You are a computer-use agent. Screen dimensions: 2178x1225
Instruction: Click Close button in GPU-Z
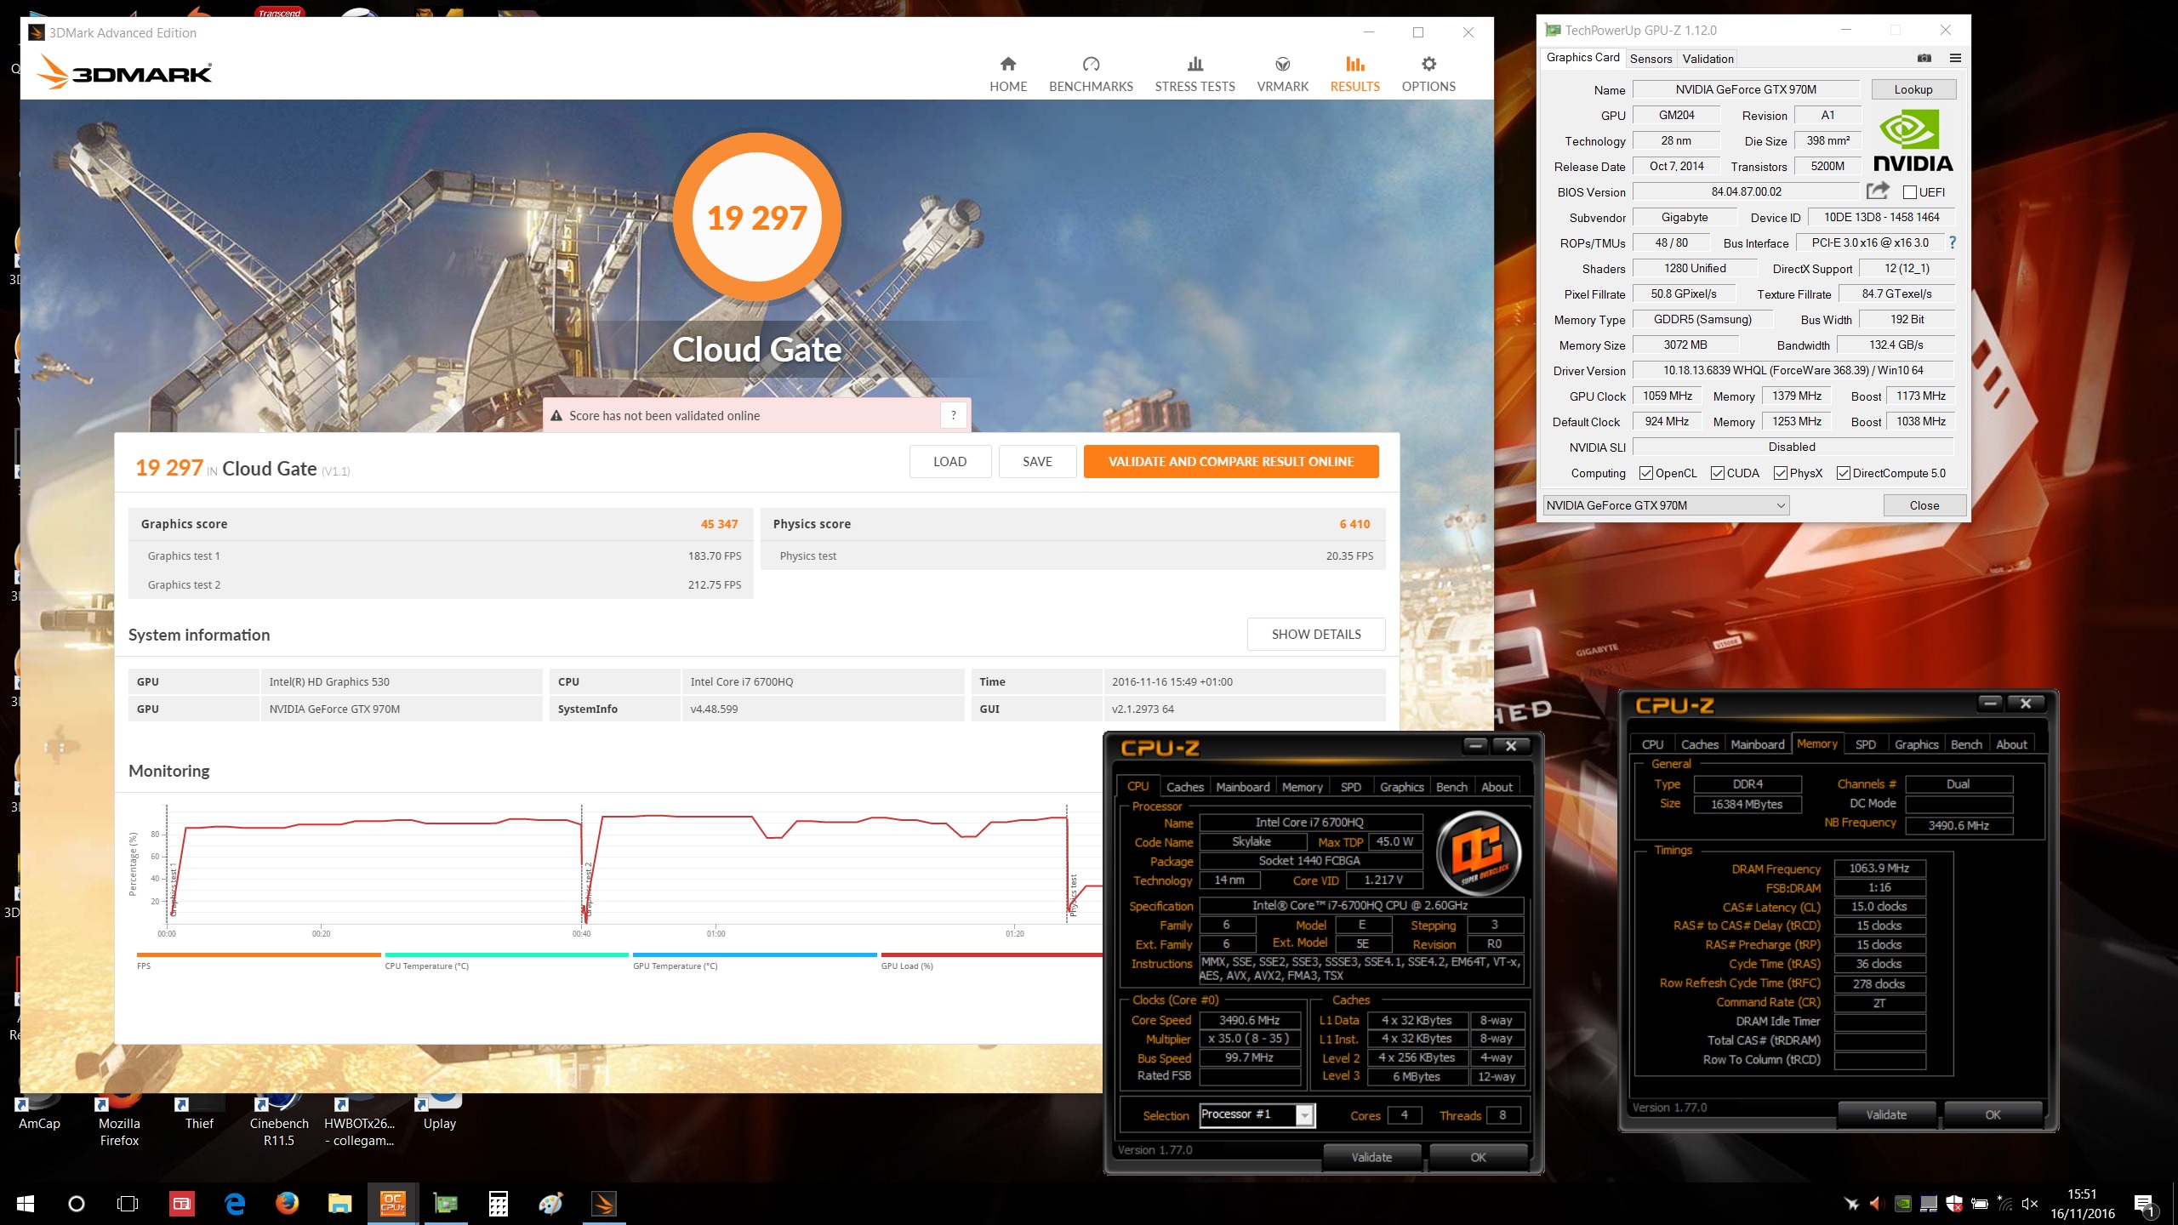pos(1924,505)
